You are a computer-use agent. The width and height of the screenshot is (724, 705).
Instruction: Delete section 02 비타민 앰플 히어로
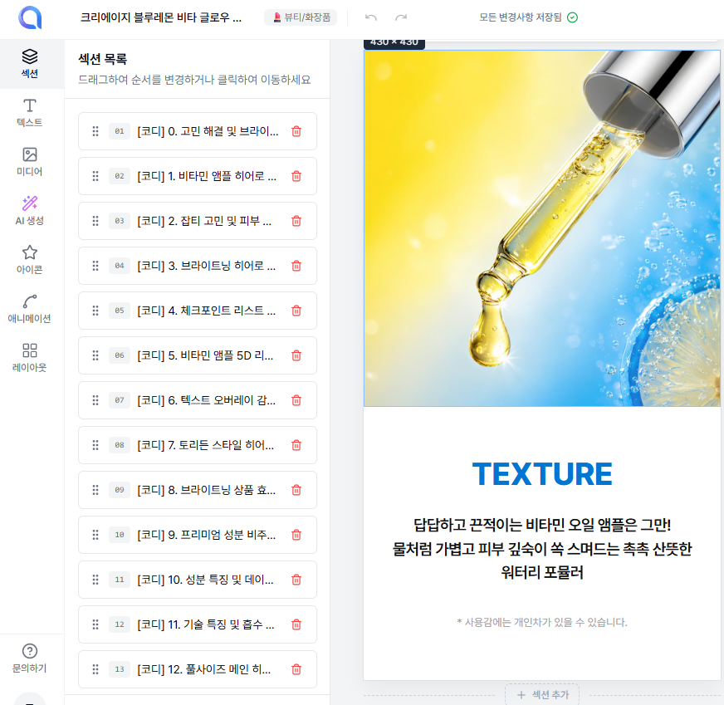coord(296,176)
